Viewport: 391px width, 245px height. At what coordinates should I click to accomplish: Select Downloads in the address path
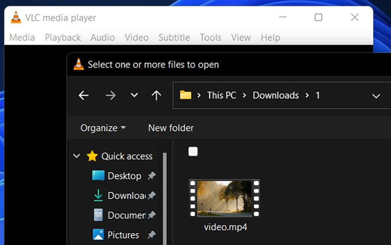[276, 95]
